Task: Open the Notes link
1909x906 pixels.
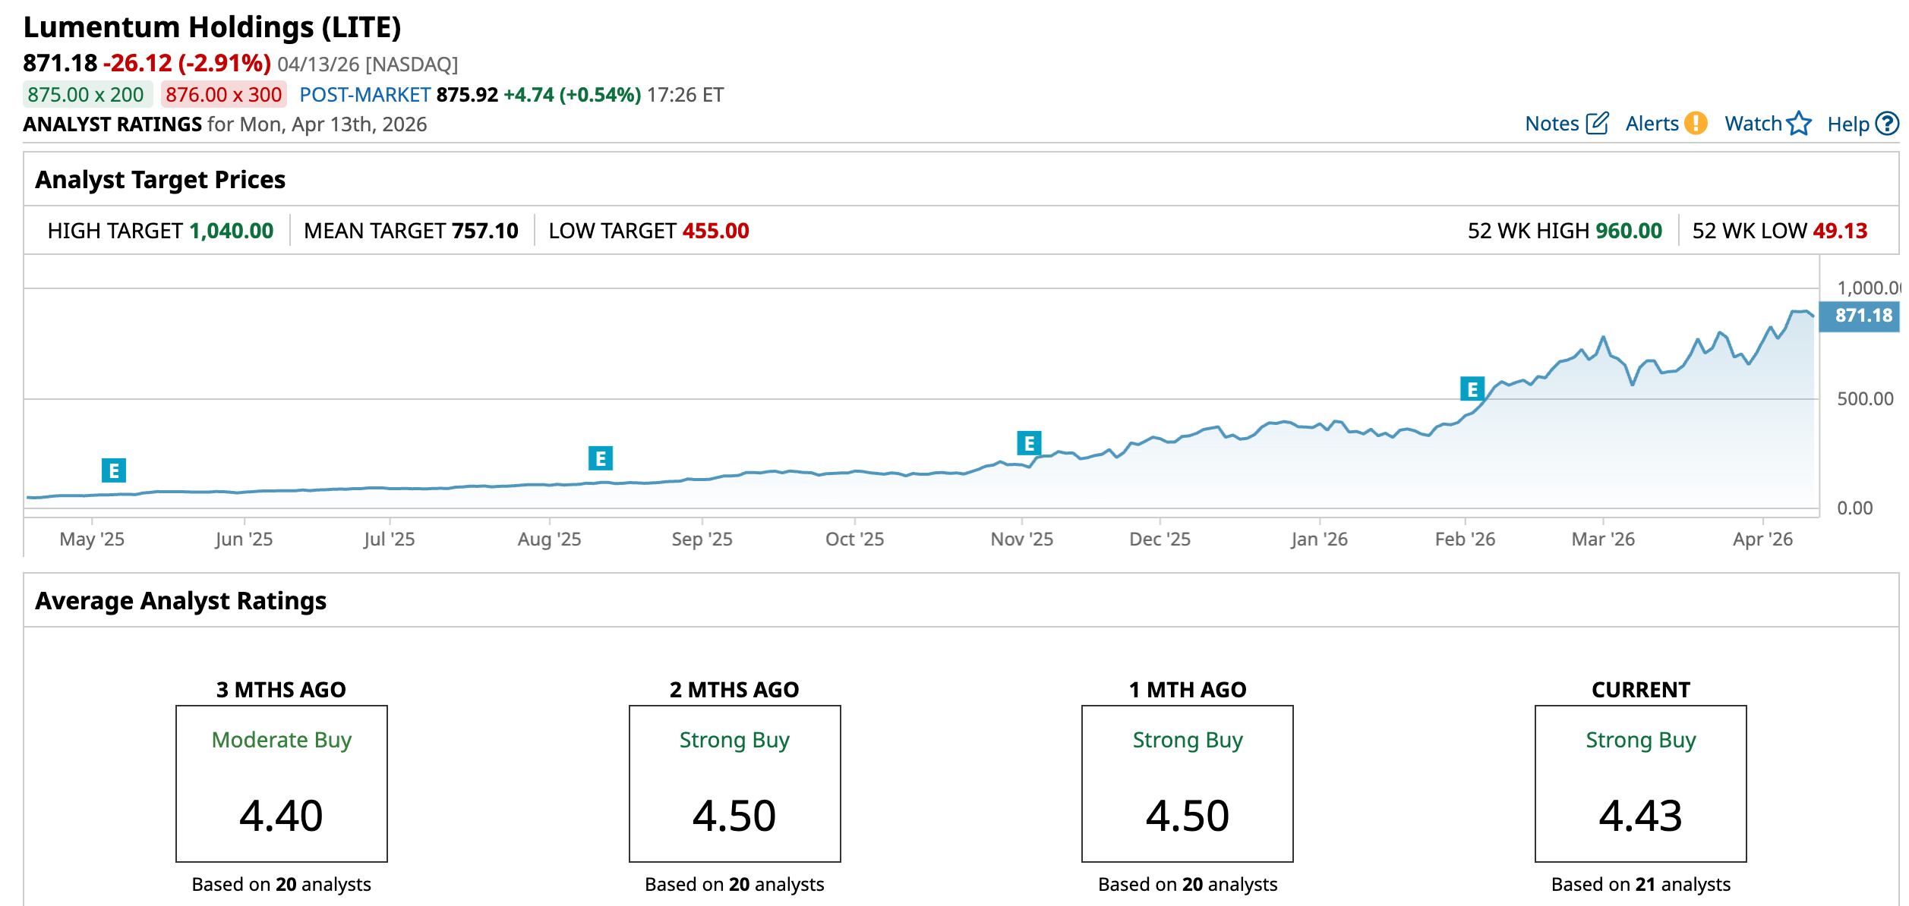Action: pyautogui.click(x=1551, y=124)
